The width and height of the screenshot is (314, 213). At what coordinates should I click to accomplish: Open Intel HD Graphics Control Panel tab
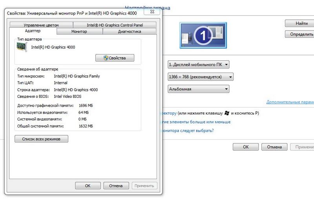[x=115, y=25]
